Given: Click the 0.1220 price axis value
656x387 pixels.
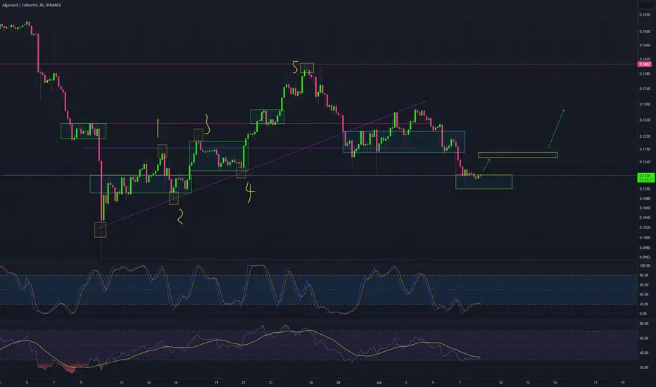Looking at the screenshot, I should (x=645, y=137).
